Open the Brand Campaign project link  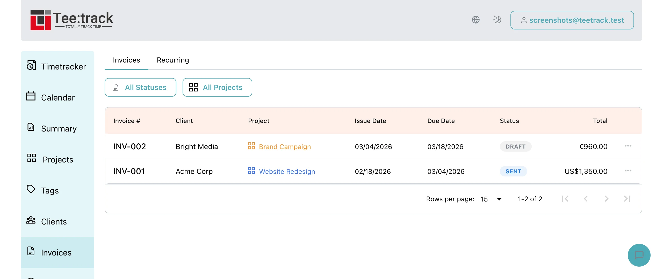coord(285,146)
